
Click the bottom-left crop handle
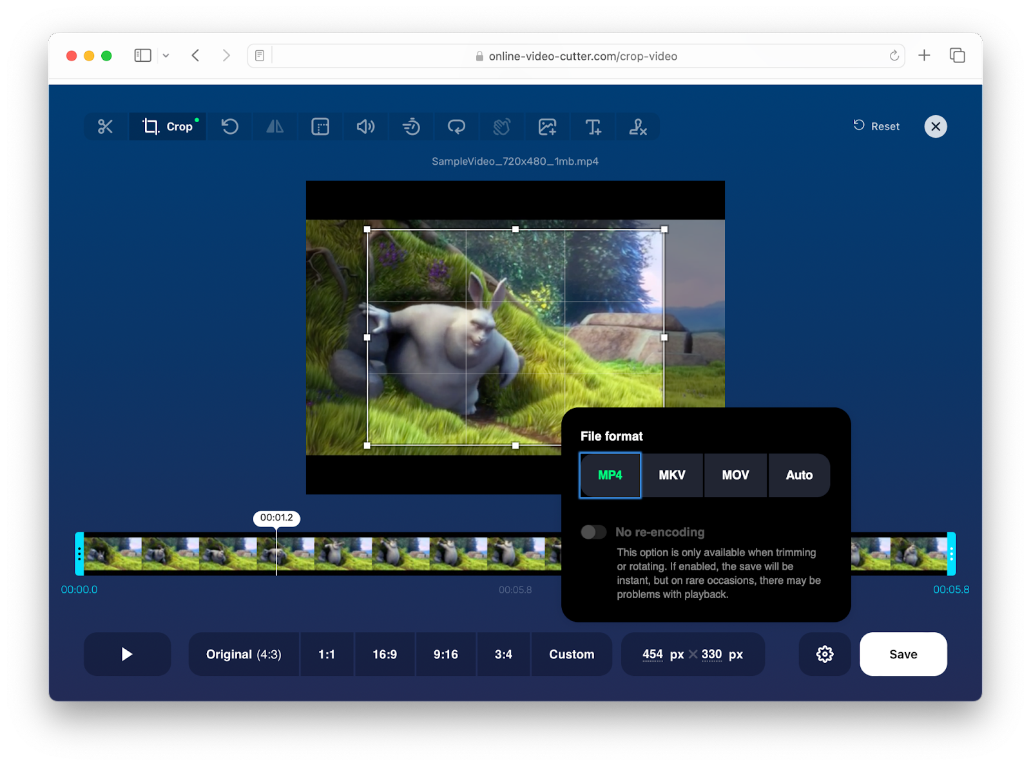(x=367, y=445)
